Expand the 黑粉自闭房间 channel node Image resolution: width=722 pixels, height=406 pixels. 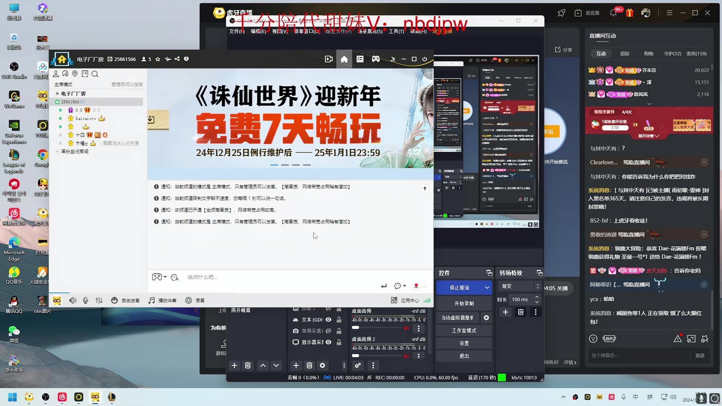click(58, 151)
